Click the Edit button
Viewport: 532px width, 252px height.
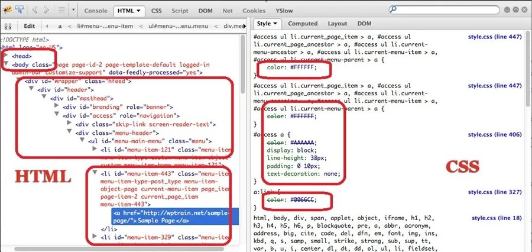tap(30, 26)
